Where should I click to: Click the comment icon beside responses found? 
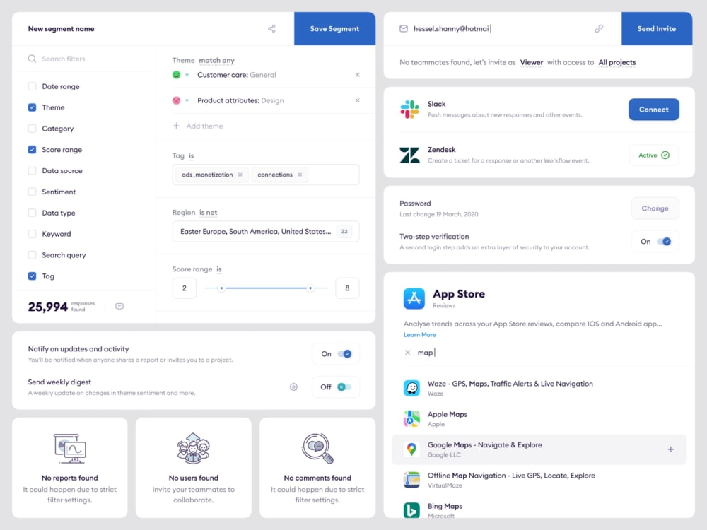119,307
